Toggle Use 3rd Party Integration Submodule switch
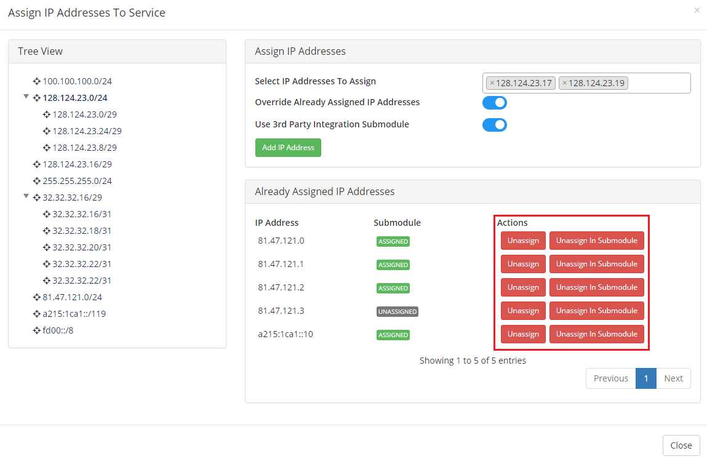The width and height of the screenshot is (707, 459). point(495,125)
